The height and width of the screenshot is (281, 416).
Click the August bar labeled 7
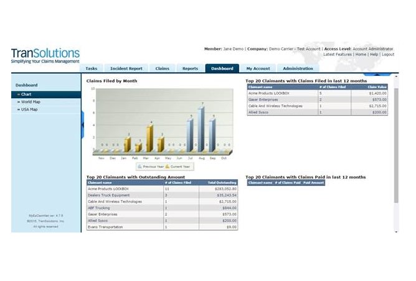(201, 129)
